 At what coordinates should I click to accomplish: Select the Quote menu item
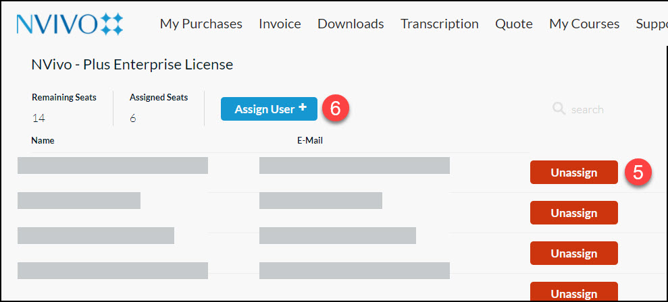[x=514, y=24]
